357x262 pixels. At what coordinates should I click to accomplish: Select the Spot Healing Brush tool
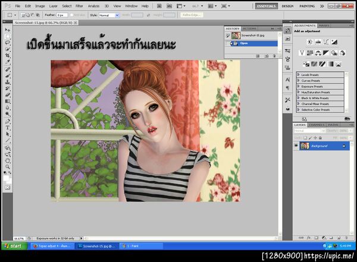(8, 69)
